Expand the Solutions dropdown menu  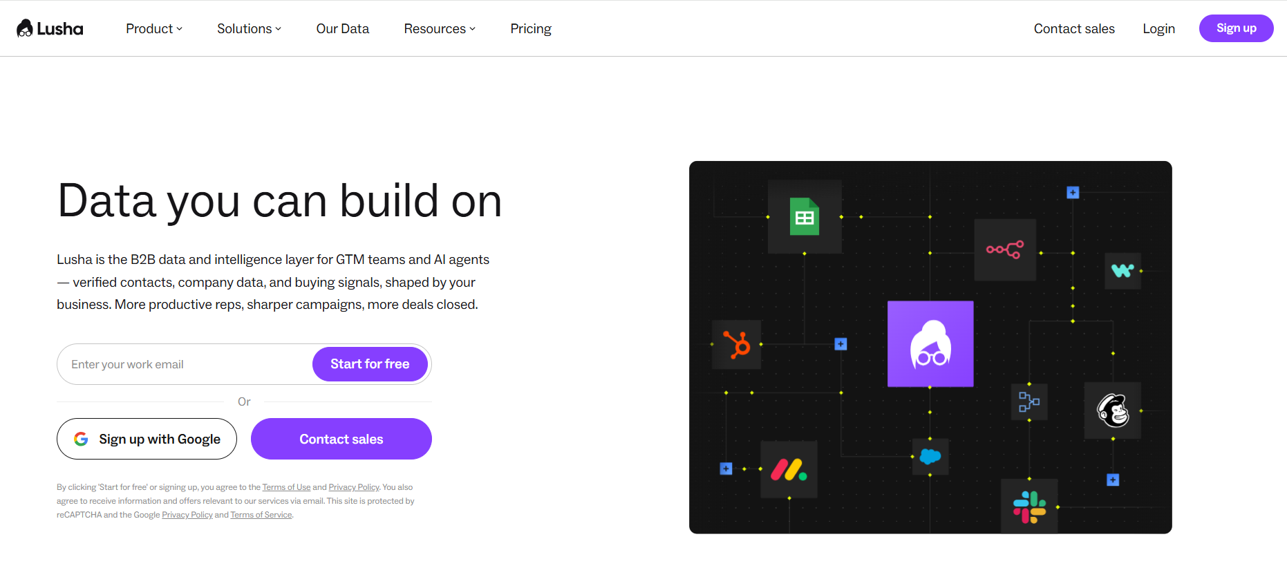pos(250,28)
